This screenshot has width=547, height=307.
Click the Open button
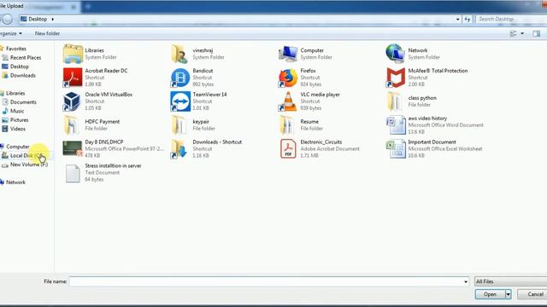pos(490,294)
